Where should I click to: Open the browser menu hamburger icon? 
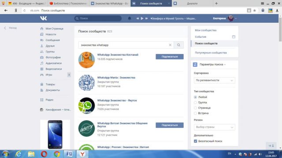pos(263,4)
